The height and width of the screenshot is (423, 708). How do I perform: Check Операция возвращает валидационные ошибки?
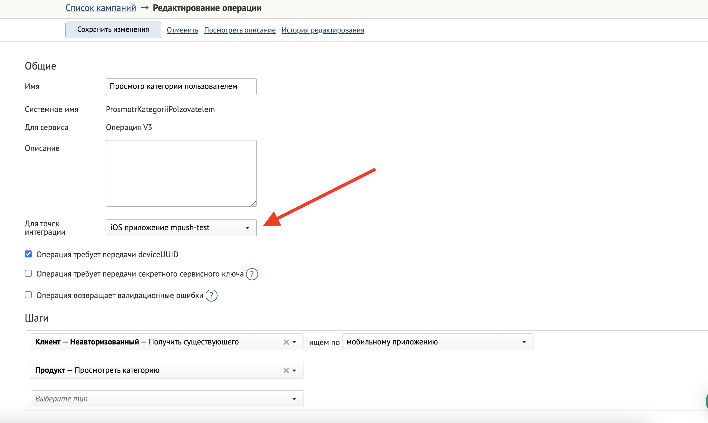[x=28, y=295]
